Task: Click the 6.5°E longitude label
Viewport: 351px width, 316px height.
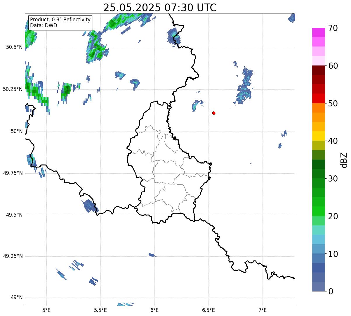Action: coord(208,310)
